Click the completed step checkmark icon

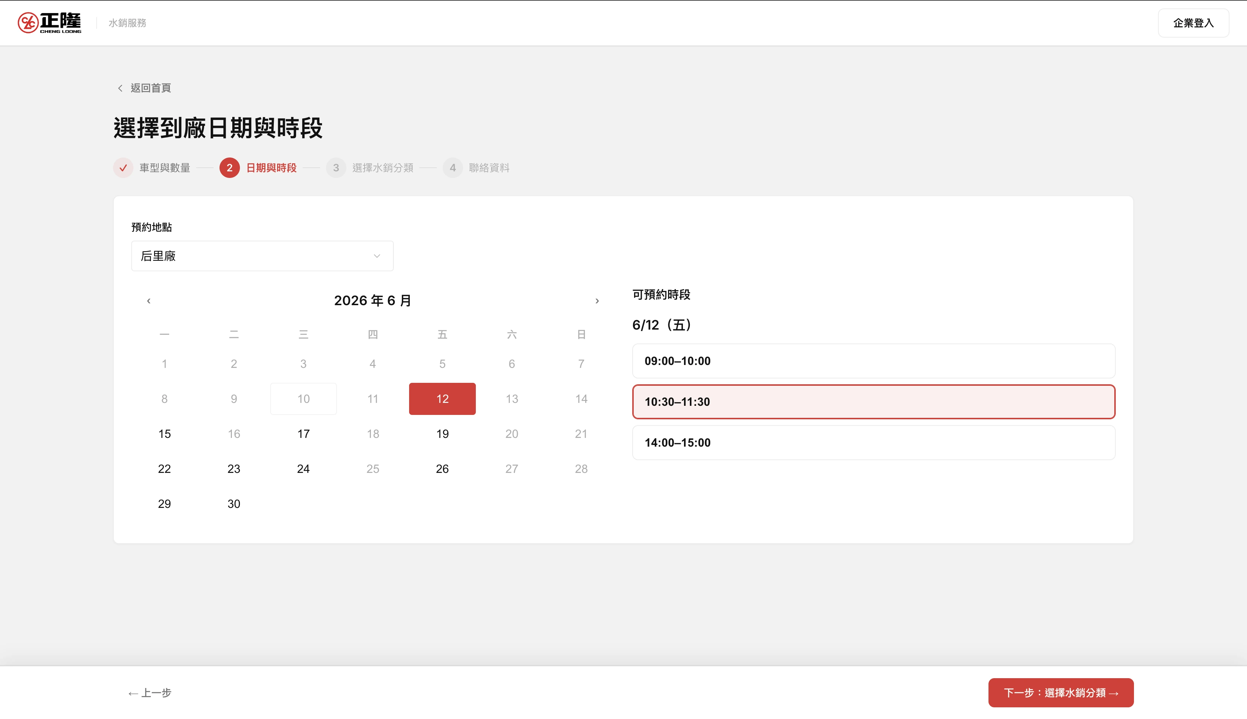coord(124,168)
